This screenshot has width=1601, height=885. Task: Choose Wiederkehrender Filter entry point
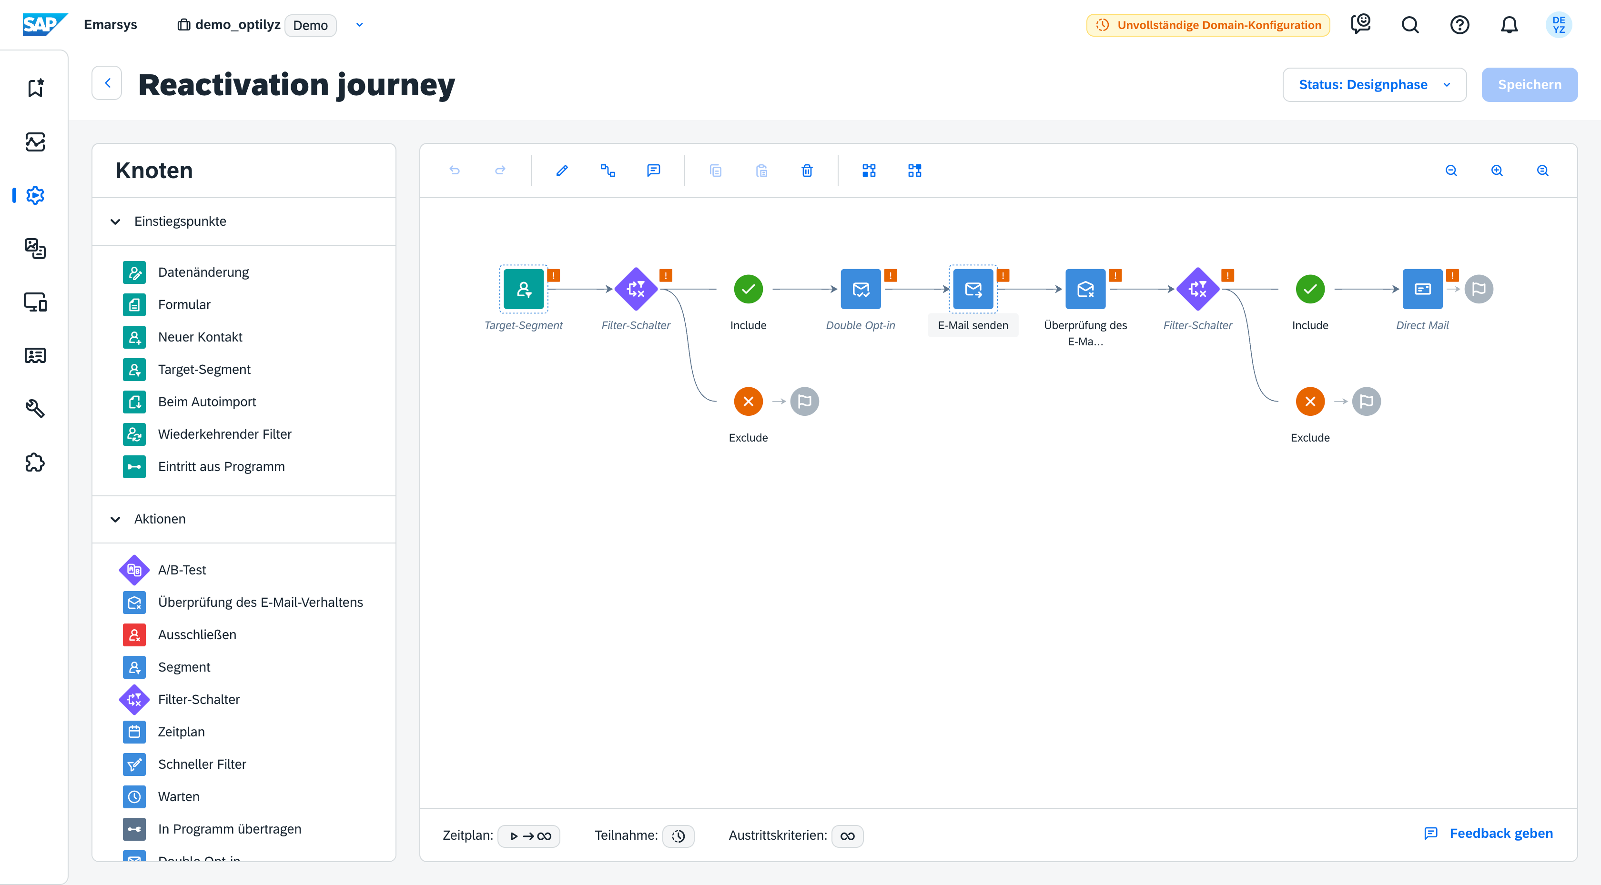pos(224,434)
